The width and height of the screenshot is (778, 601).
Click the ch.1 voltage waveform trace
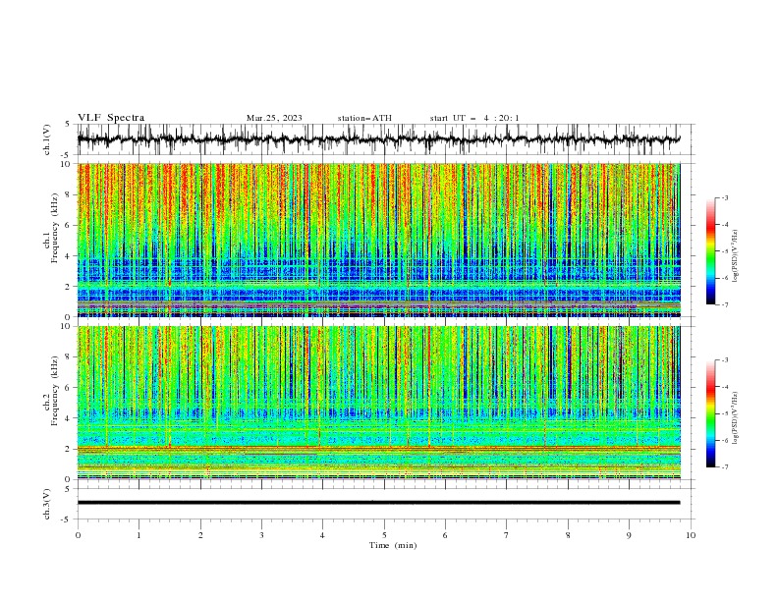pyautogui.click(x=378, y=139)
